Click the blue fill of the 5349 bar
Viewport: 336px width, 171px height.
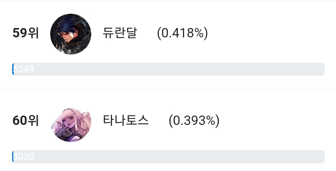(13, 69)
